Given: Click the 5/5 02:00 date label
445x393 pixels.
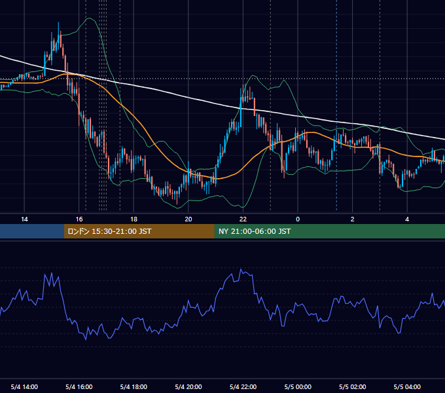Looking at the screenshot, I should pos(353,387).
